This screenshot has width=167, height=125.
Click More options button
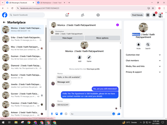click(x=102, y=38)
